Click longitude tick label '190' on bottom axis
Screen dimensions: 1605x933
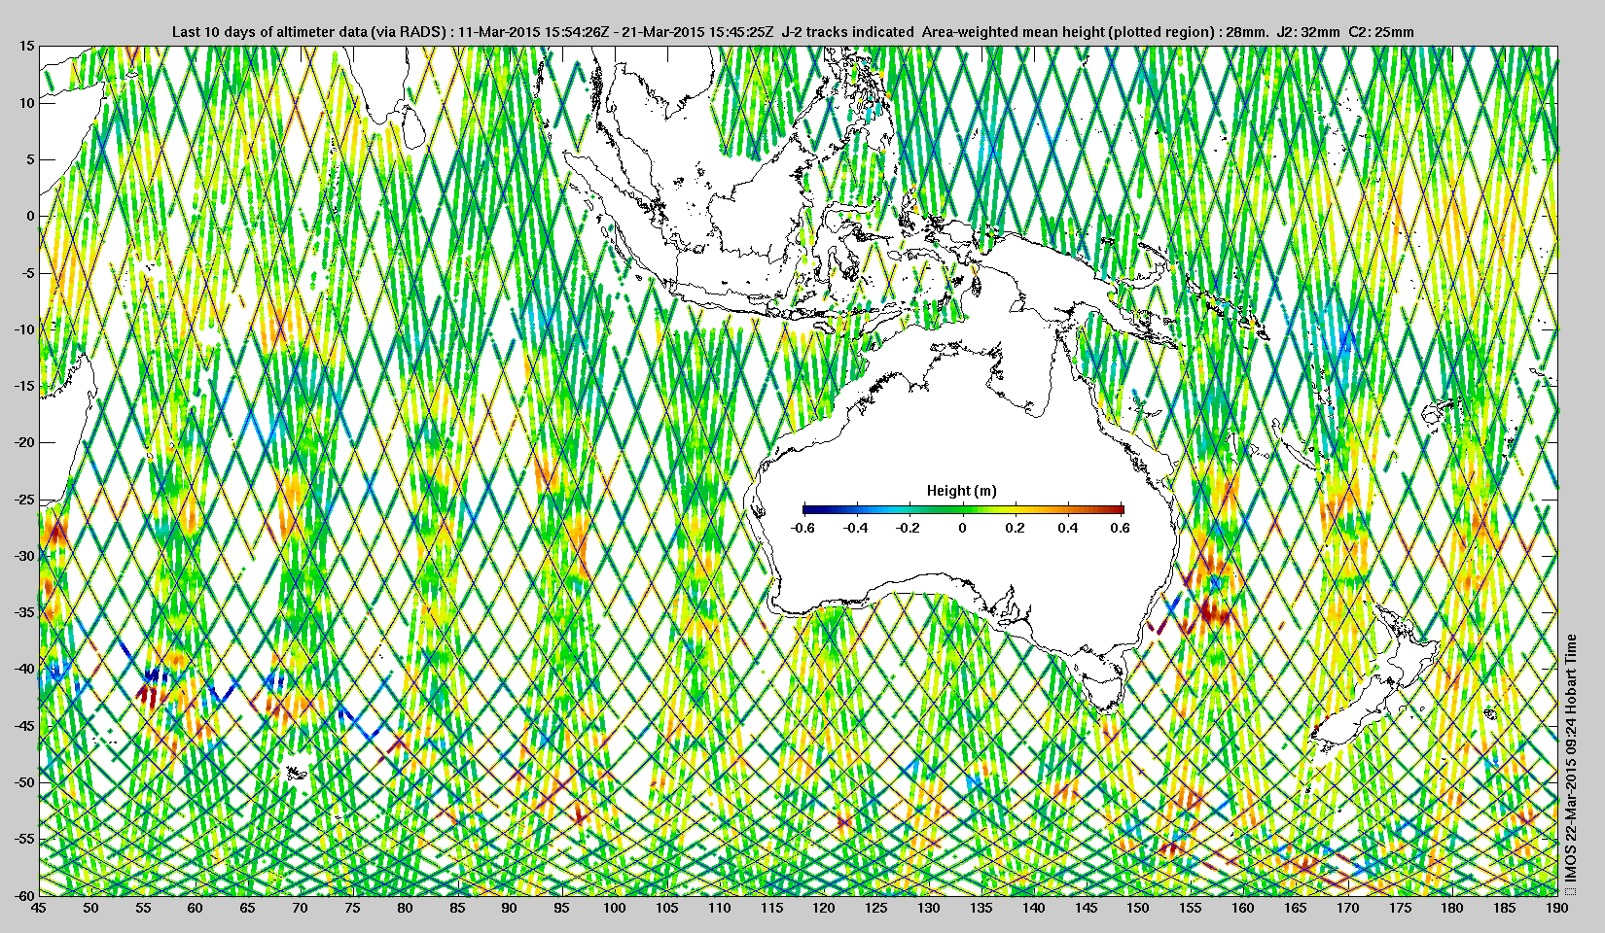click(x=1556, y=908)
